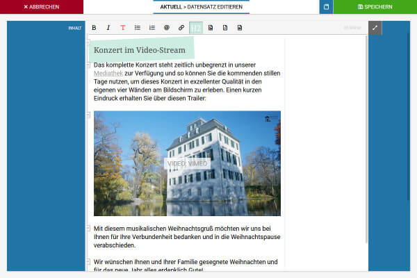Viewport: 417px width, 278px height.
Task: Click the block handle beside Mit diesem paragraph
Action: tap(88, 228)
